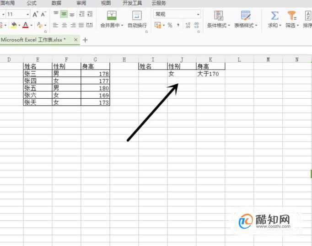This screenshot has width=312, height=246.
Task: Apply percent style
Action: [x=170, y=25]
